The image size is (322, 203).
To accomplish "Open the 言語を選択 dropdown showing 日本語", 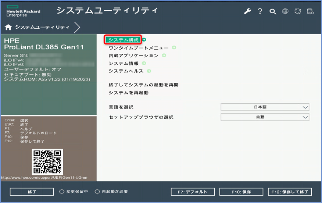I will (x=265, y=107).
